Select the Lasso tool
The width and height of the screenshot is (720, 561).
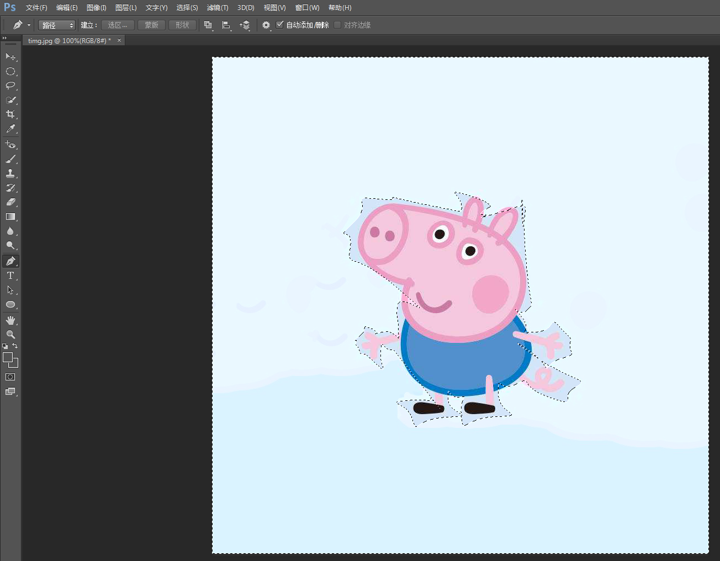tap(10, 86)
